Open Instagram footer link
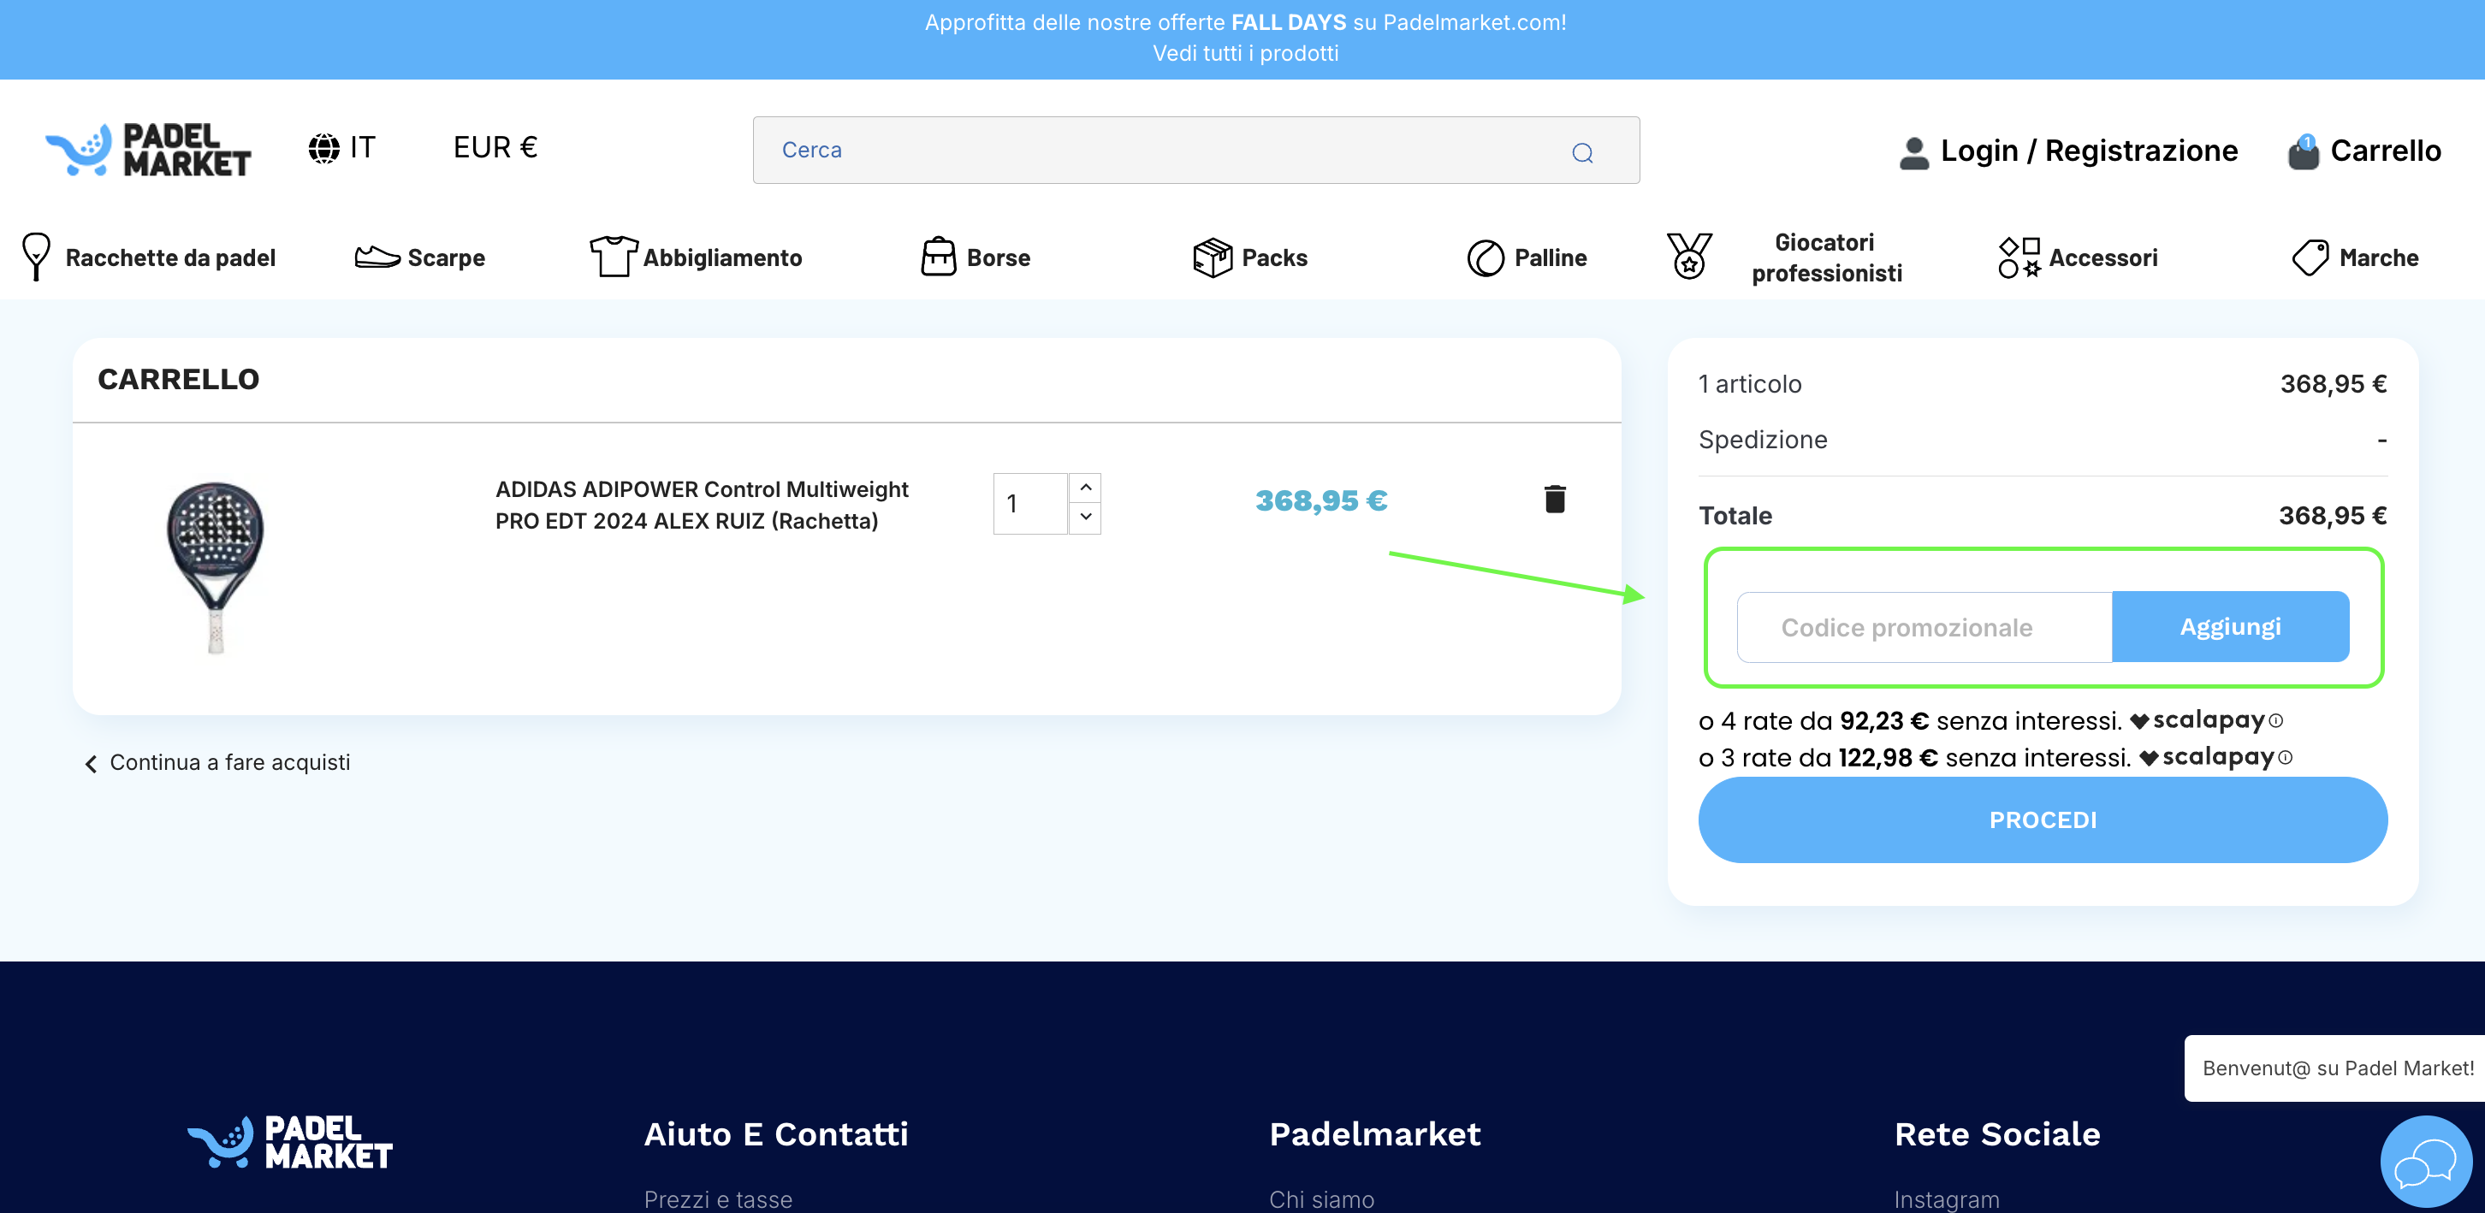 [x=1947, y=1198]
